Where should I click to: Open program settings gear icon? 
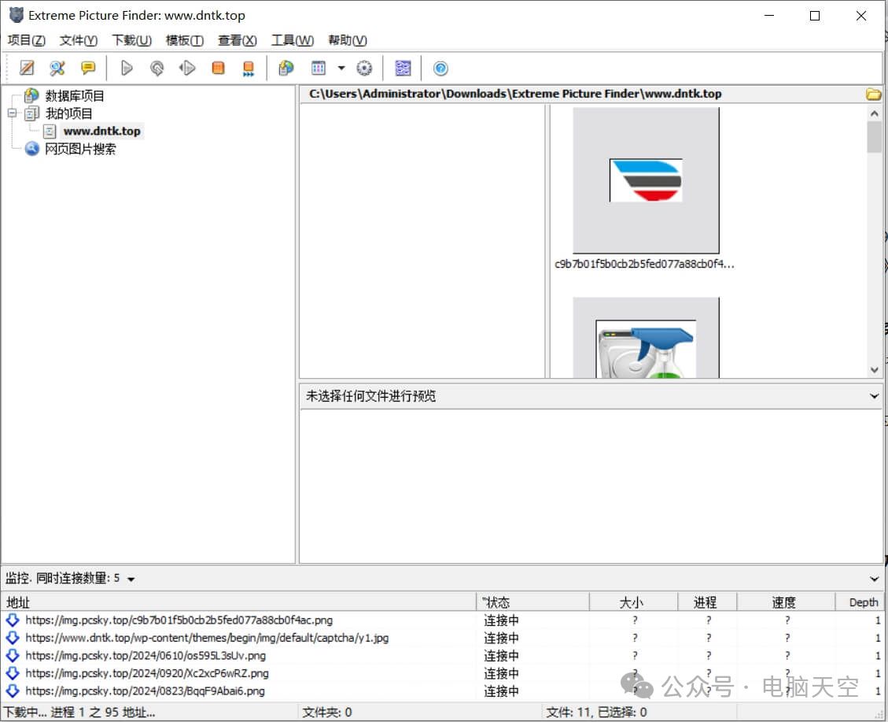[x=364, y=68]
